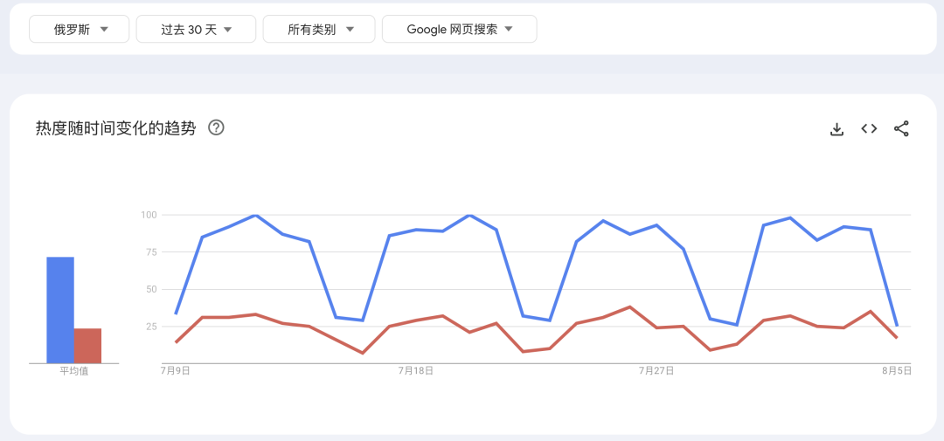The width and height of the screenshot is (944, 441).
Task: Click the red average bar
Action: [x=87, y=345]
